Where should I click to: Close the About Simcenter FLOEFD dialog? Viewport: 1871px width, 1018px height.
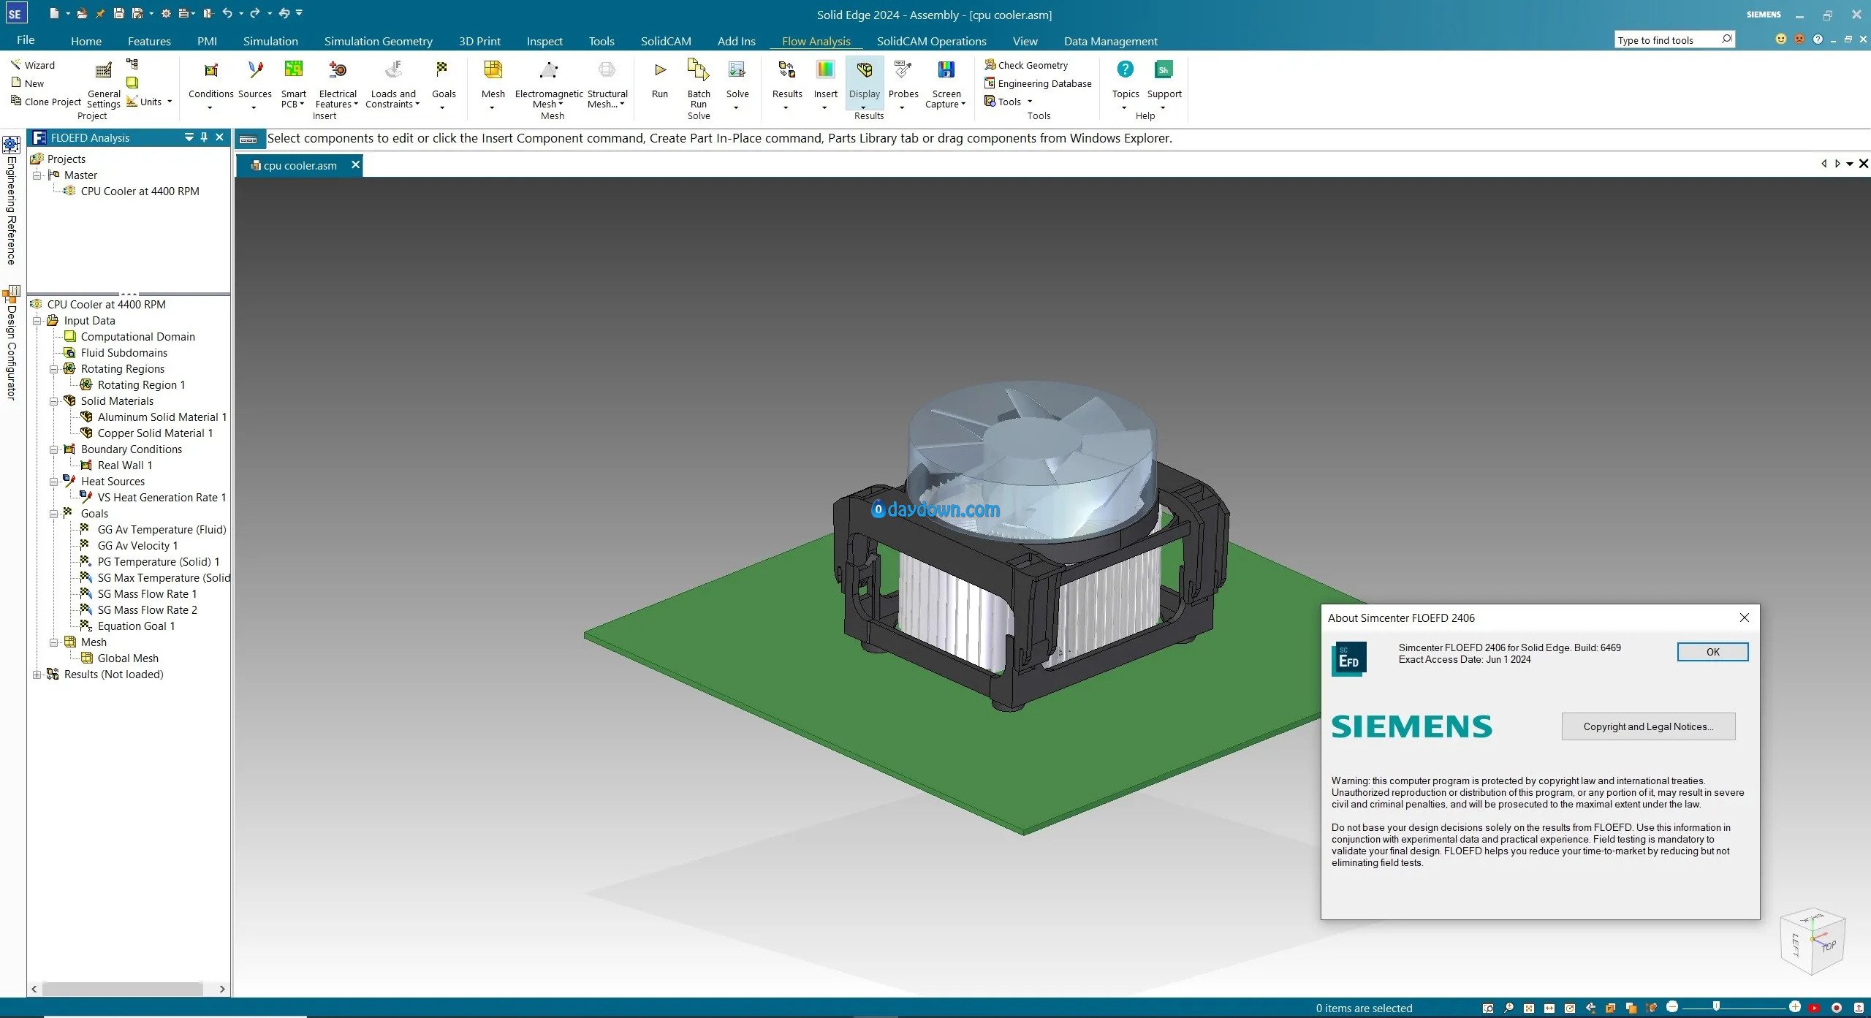pos(1745,618)
